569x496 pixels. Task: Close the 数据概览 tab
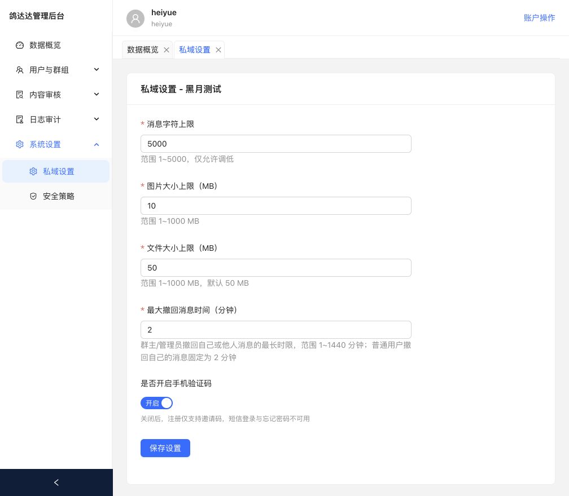pos(167,50)
